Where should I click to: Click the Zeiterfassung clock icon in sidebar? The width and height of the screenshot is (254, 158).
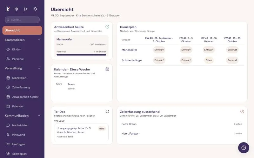pyautogui.click(x=8, y=88)
